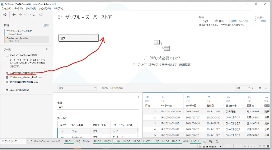Create a new dashboard with the tab icon
The height and width of the screenshot is (150, 272).
coord(211,141)
